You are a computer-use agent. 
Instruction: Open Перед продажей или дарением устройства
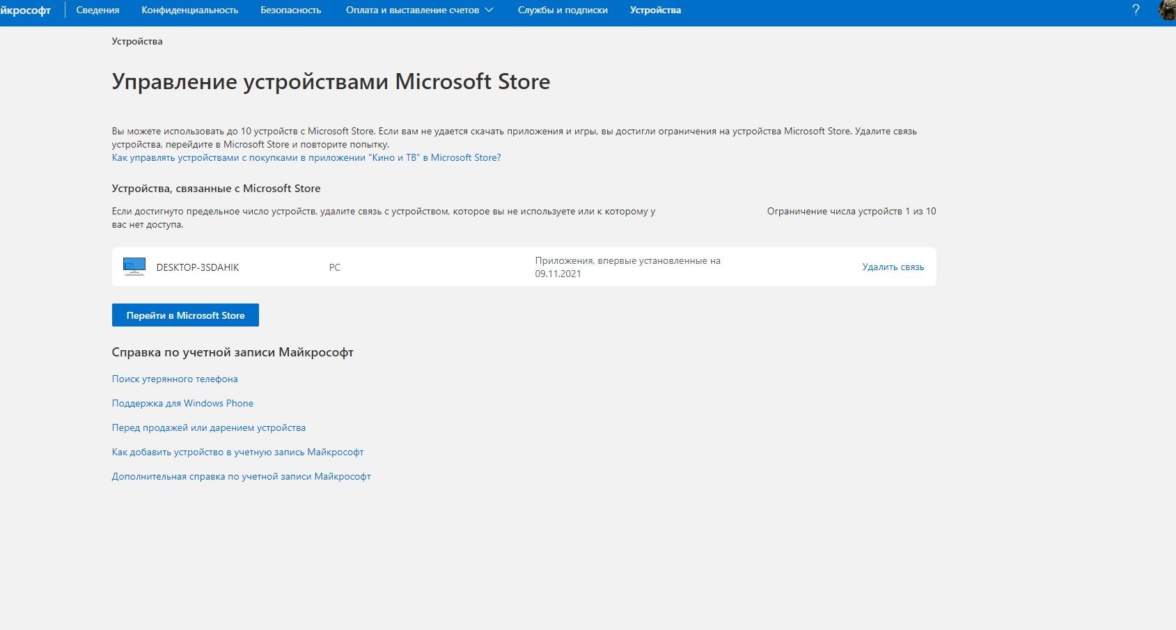pyautogui.click(x=209, y=427)
